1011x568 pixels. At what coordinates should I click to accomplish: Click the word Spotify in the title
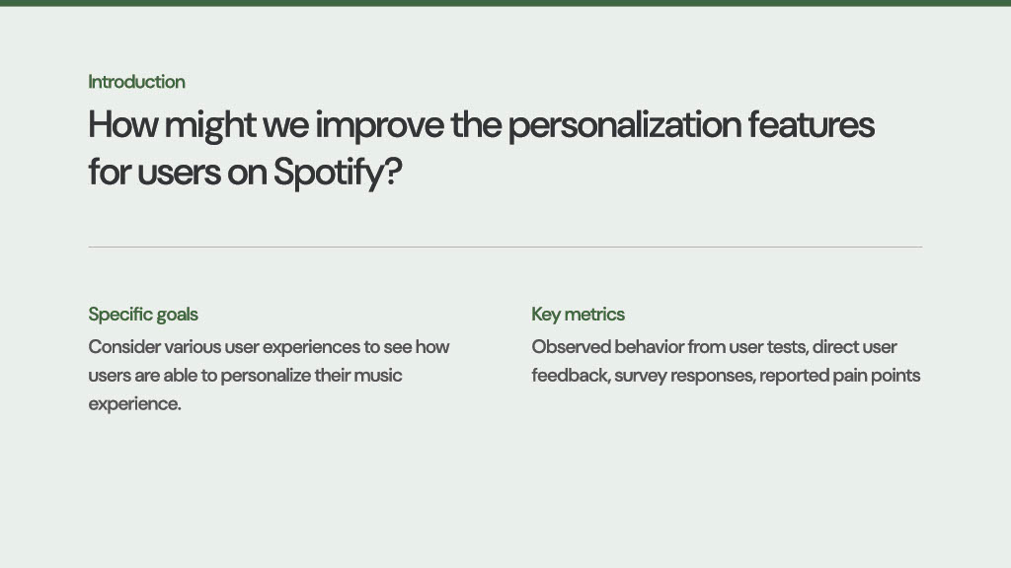pos(336,173)
